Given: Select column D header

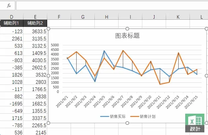Looking at the screenshot, I should (12, 17).
